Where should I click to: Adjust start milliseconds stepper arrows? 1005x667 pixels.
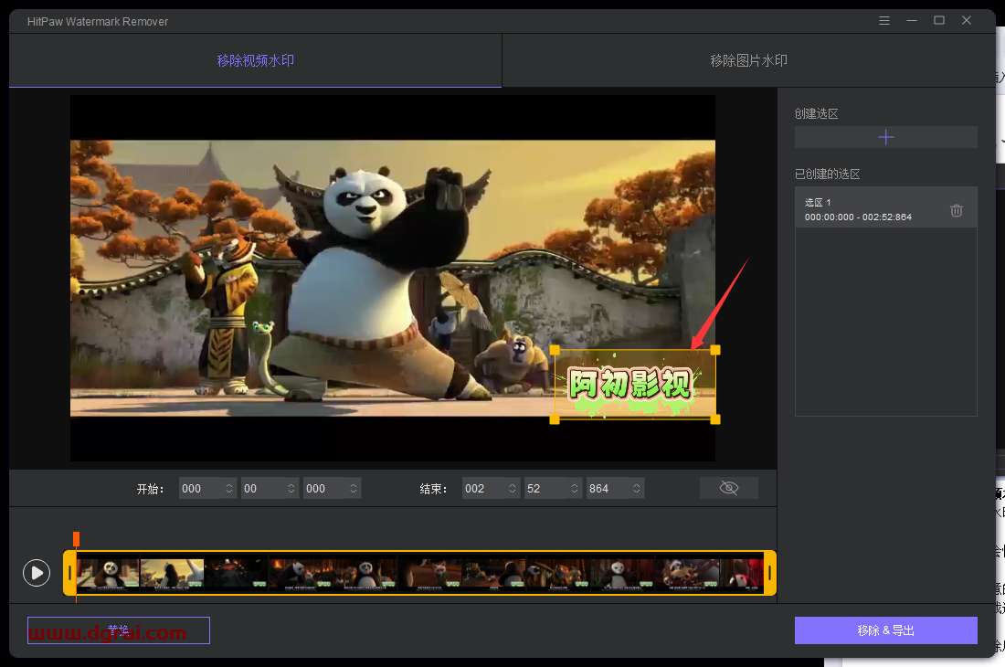pos(354,488)
